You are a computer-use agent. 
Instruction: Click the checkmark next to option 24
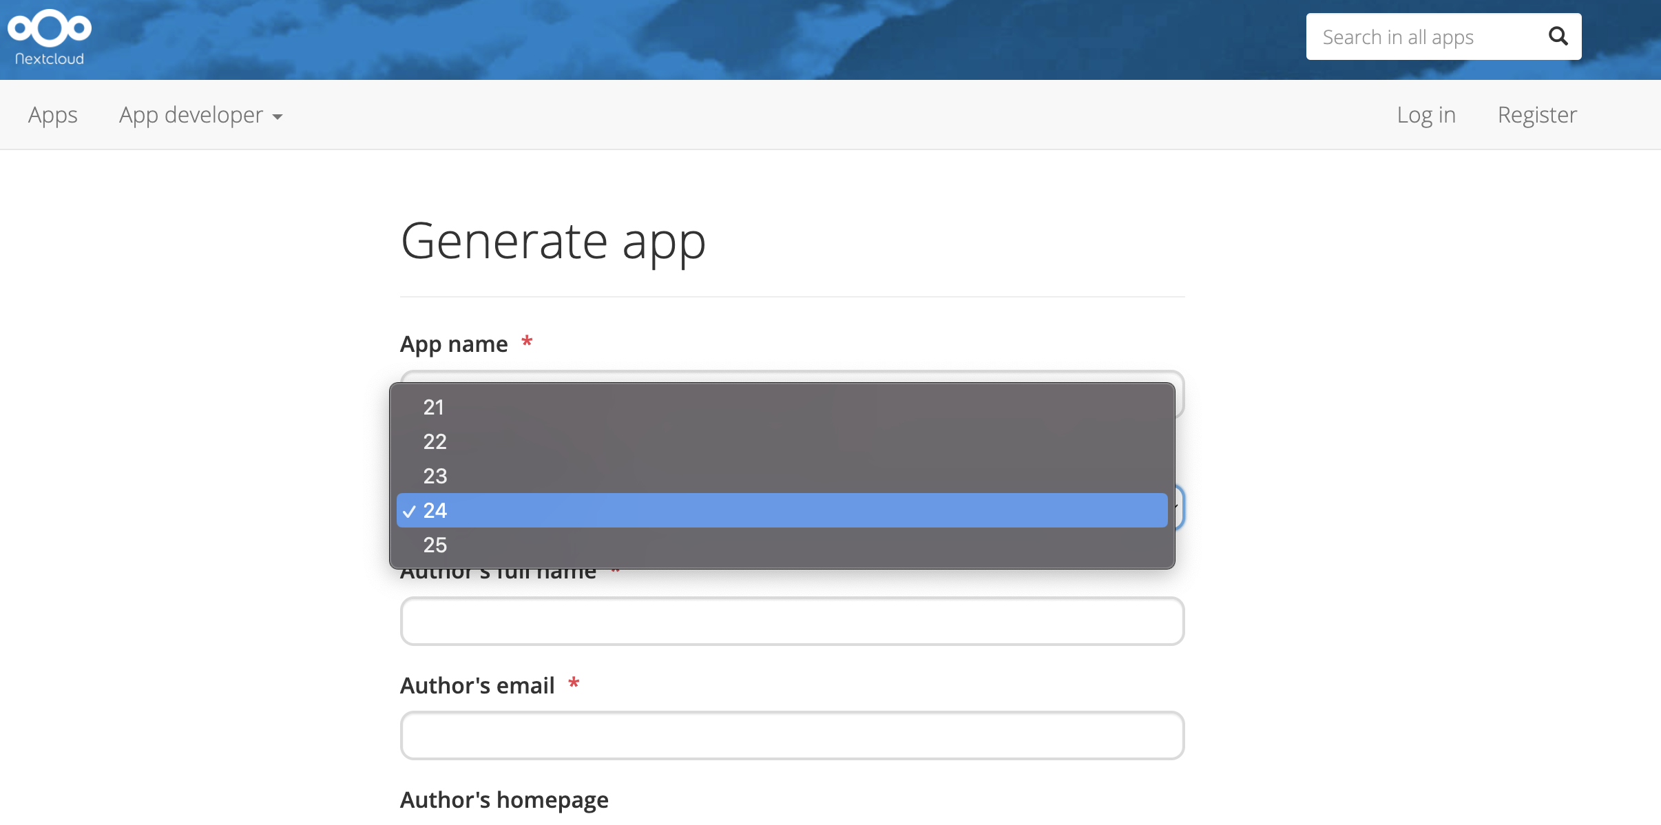410,510
